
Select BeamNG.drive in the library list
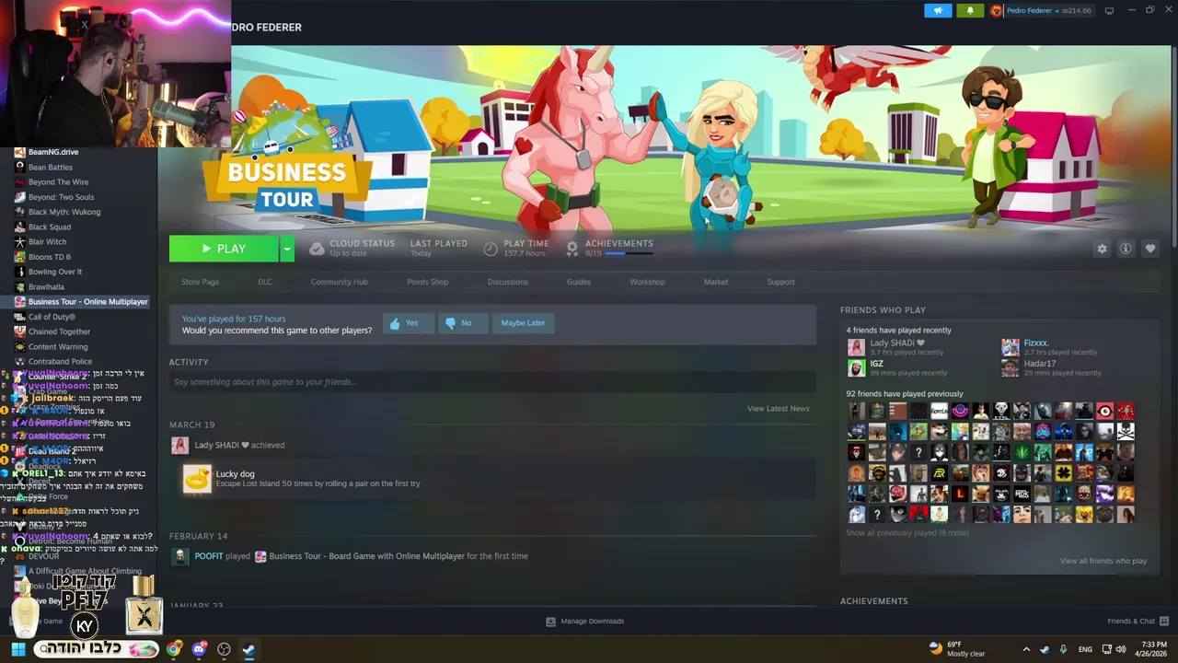pyautogui.click(x=53, y=152)
